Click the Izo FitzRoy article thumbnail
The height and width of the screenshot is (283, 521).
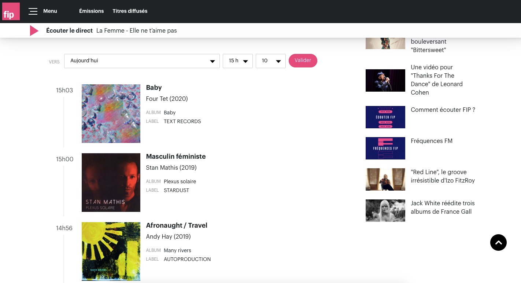[x=385, y=179]
